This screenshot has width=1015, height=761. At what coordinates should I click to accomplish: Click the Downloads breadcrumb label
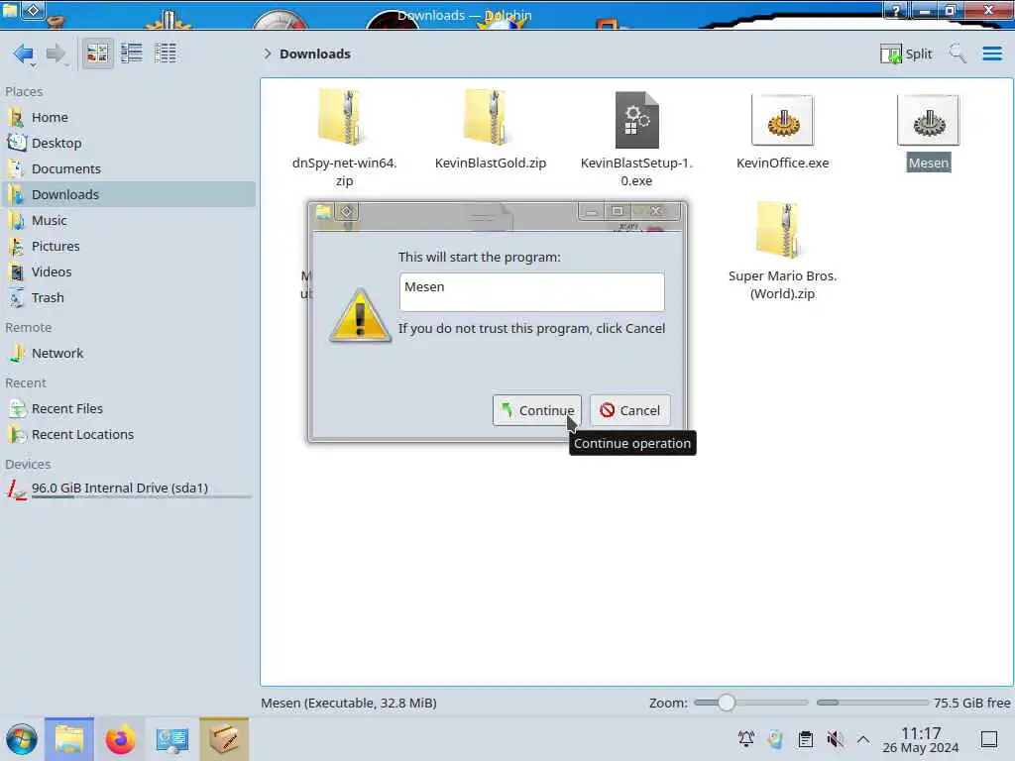pos(314,54)
